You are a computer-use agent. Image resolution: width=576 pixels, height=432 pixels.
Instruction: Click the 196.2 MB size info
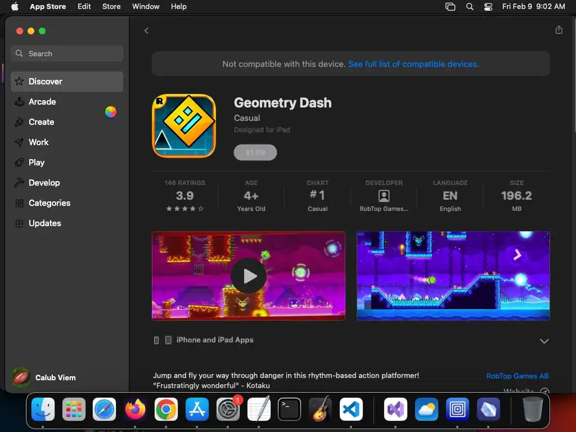tap(516, 196)
